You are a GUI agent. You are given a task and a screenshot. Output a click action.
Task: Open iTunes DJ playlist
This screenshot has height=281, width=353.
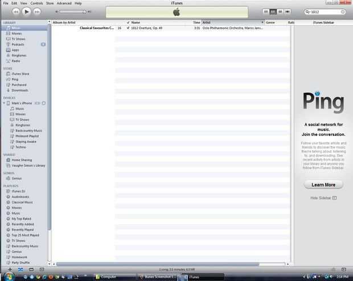(18, 191)
